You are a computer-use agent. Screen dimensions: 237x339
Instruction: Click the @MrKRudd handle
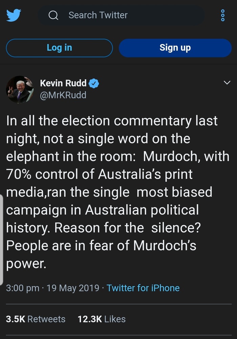coord(63,95)
